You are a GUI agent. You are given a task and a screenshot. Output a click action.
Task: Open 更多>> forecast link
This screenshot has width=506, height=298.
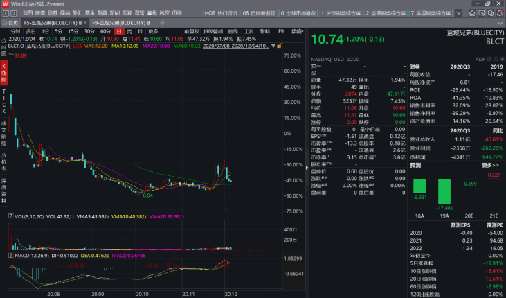[491, 165]
